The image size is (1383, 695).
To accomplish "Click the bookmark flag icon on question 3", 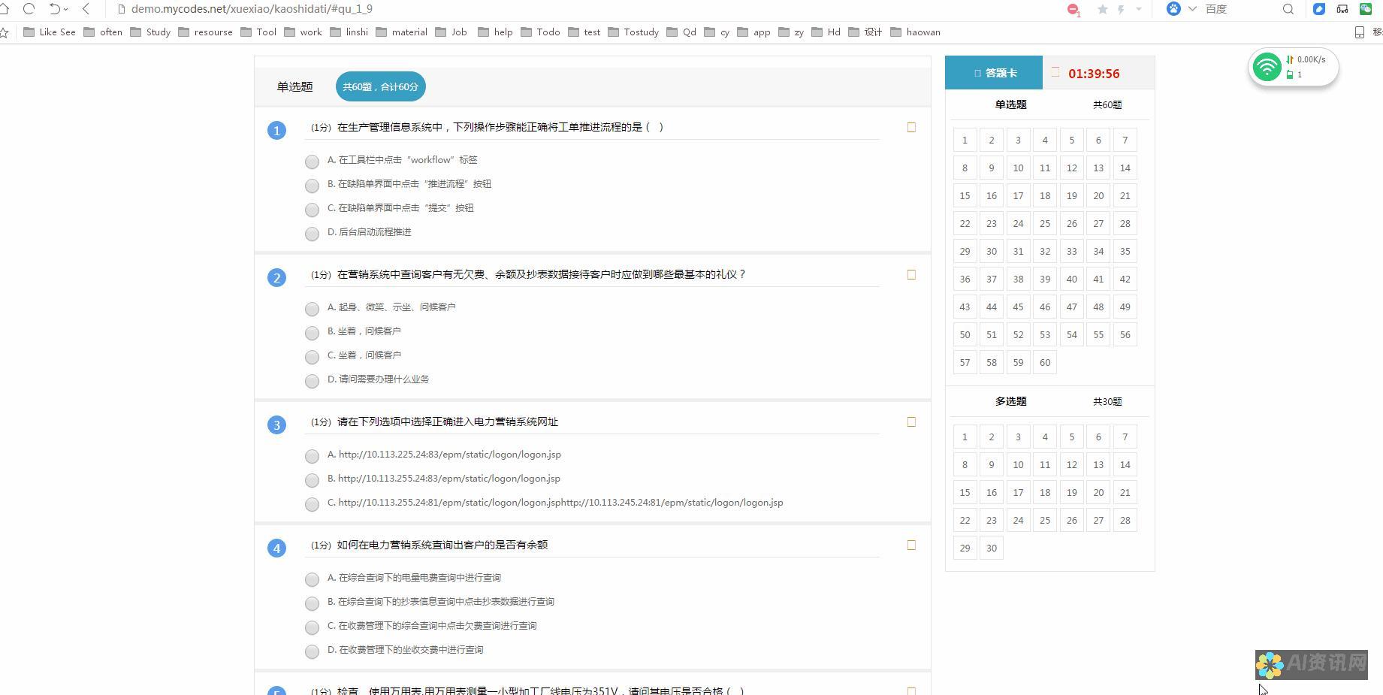I will click(911, 422).
